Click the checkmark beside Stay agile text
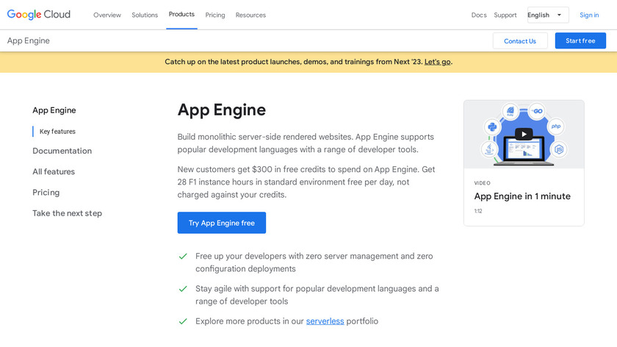The height and width of the screenshot is (347, 617). pos(183,289)
